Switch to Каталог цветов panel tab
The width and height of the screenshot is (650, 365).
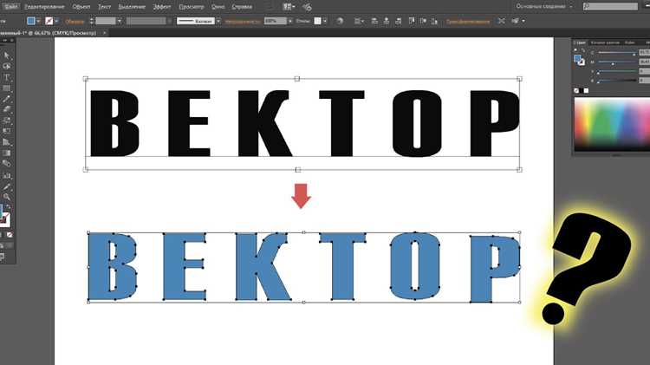point(605,42)
